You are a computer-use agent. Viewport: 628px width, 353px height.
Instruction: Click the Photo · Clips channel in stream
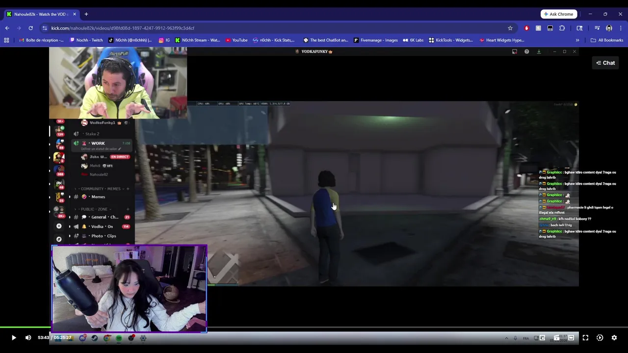pyautogui.click(x=104, y=236)
